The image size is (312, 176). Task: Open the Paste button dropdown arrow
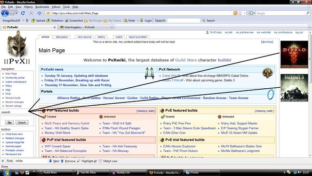pyautogui.click(x=137, y=20)
